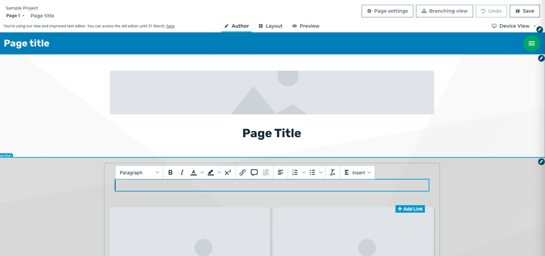Viewport: 545px width, 256px height.
Task: Click the font color letter A icon
Action: click(x=194, y=173)
